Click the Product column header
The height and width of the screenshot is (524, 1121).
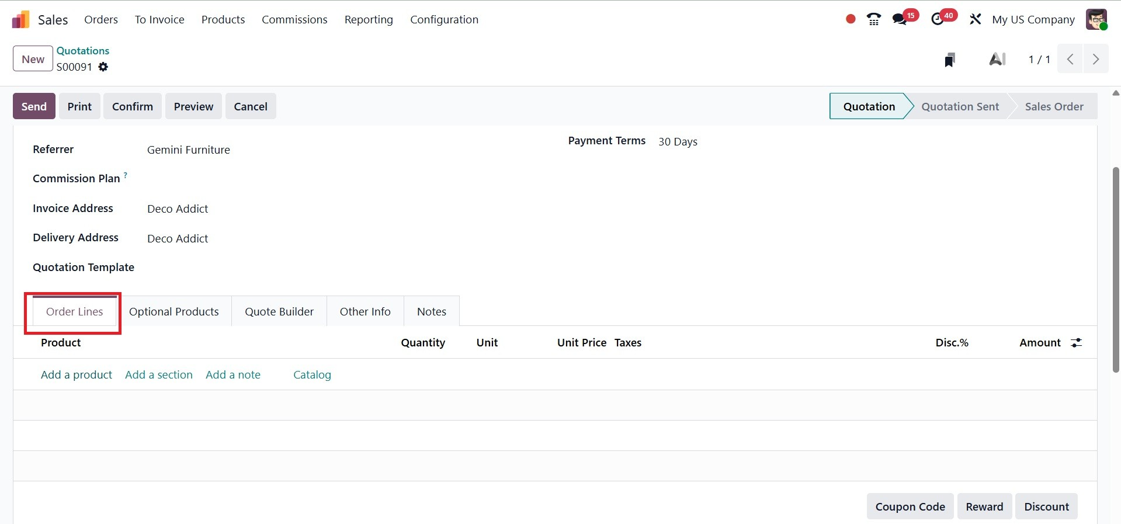[x=61, y=343]
